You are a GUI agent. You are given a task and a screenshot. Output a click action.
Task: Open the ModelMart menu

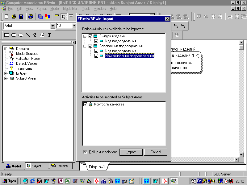click(71, 9)
